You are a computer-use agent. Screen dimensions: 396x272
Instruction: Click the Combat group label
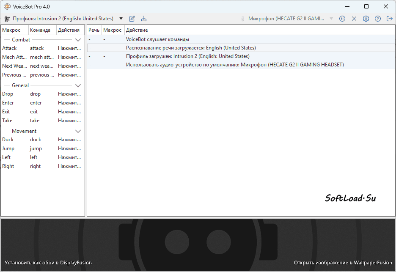pyautogui.click(x=21, y=40)
